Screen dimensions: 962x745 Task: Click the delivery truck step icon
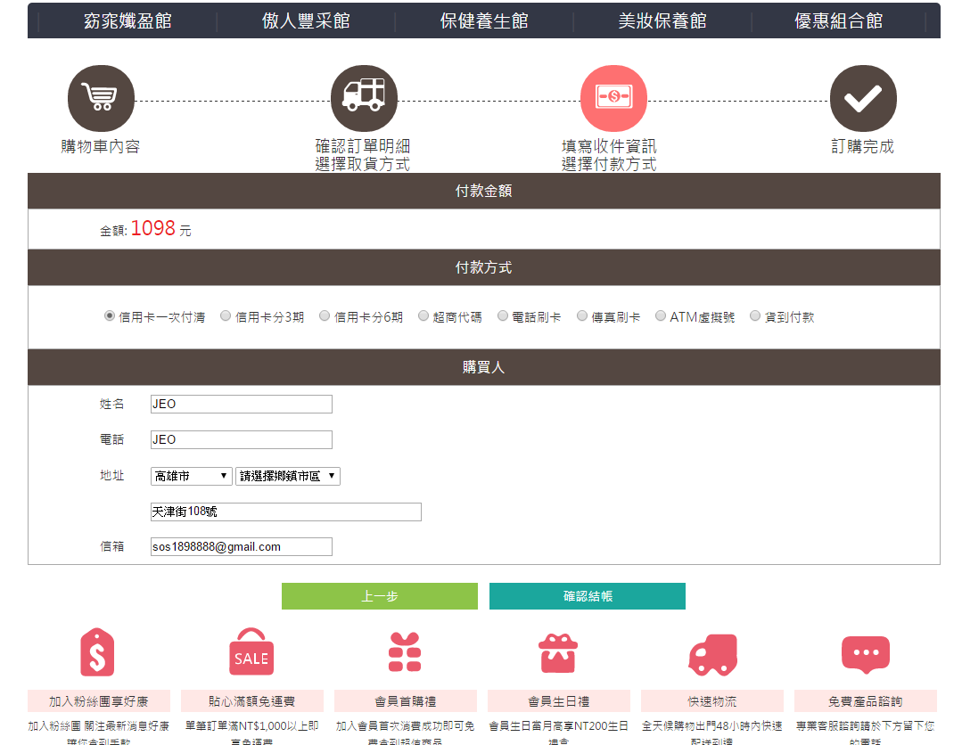click(364, 99)
